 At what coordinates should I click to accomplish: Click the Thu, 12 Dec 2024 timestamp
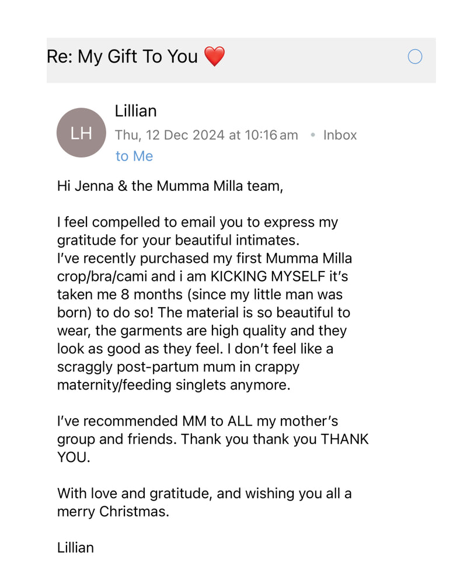click(206, 135)
